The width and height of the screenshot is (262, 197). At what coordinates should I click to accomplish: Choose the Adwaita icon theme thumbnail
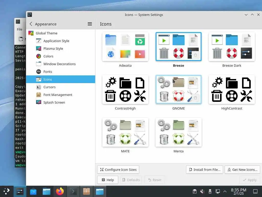(x=125, y=47)
